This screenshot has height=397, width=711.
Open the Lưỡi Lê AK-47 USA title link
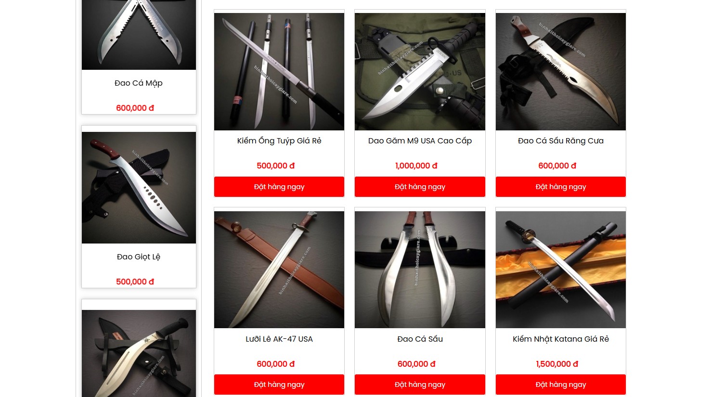tap(279, 339)
